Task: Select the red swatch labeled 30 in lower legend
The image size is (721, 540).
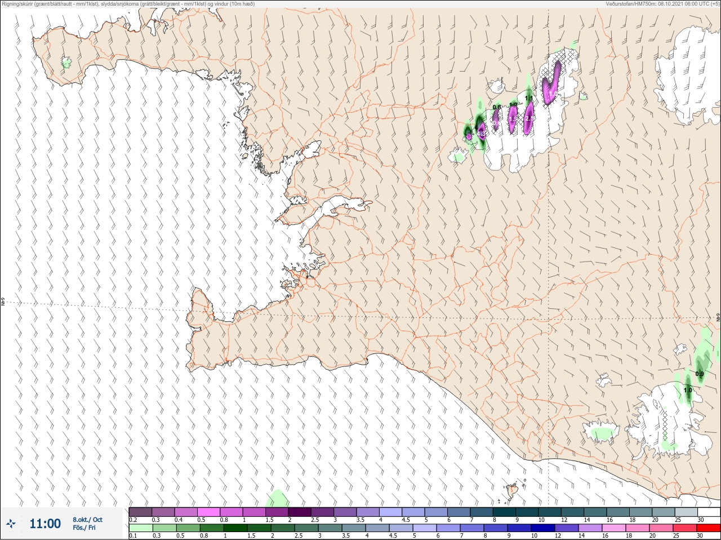Action: [709, 528]
